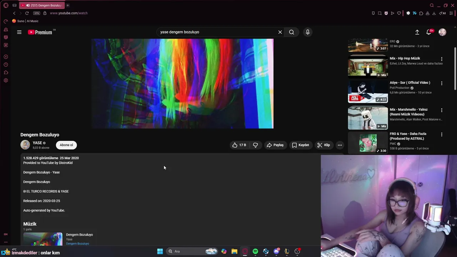Open FRO & Yase - Daha Fazla thumbnail
Viewport: 457px width, 257px height.
[x=368, y=143]
